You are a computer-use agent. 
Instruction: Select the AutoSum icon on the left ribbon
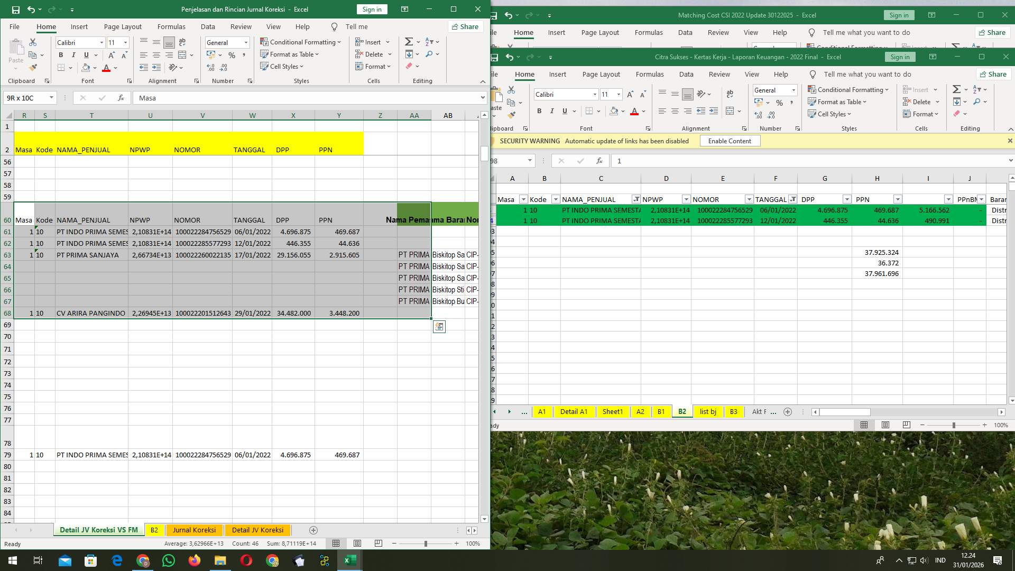[409, 41]
